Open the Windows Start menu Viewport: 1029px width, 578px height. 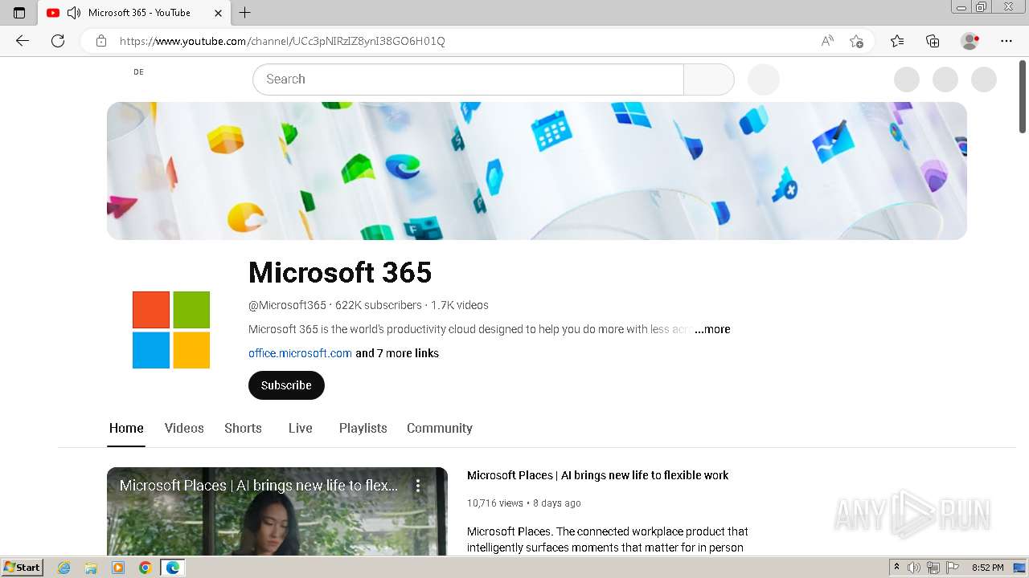[23, 568]
